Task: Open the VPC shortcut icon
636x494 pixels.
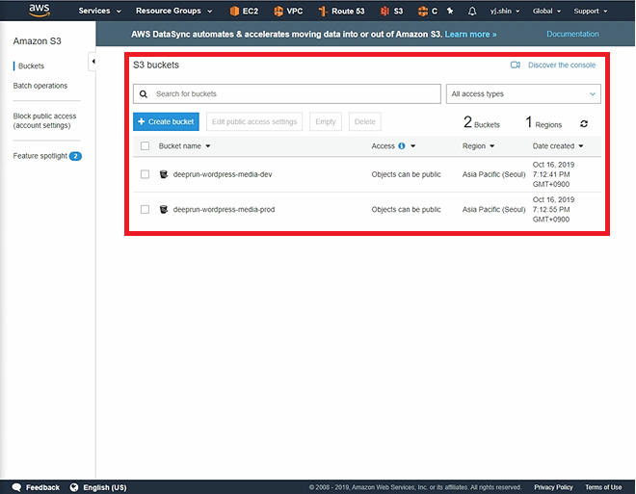Action: coord(278,11)
